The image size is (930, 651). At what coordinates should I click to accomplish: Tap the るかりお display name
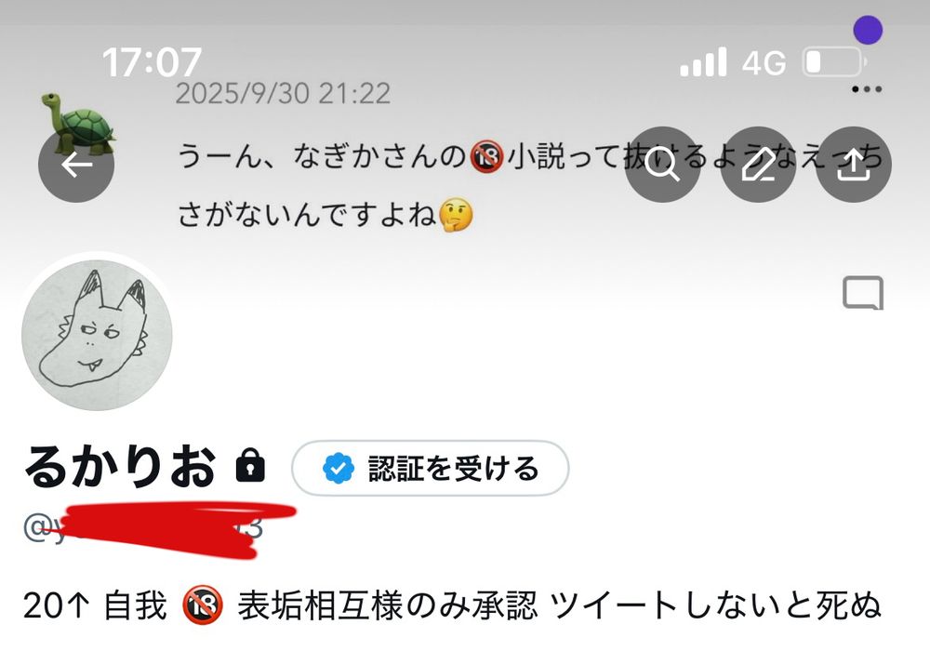coord(120,467)
